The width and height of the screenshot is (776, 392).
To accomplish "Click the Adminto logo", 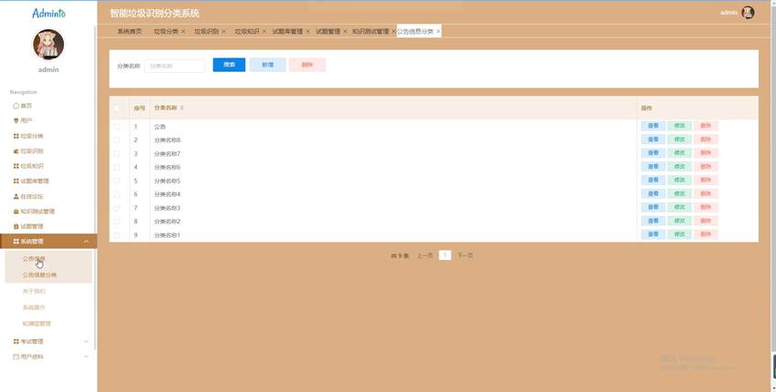I will (48, 13).
